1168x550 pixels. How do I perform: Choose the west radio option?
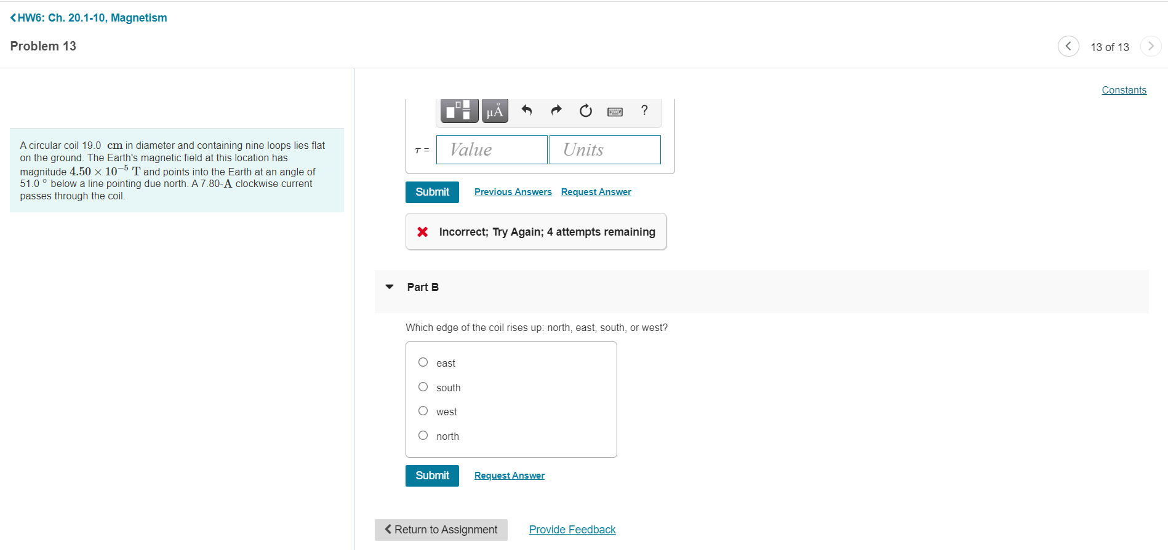[423, 411]
